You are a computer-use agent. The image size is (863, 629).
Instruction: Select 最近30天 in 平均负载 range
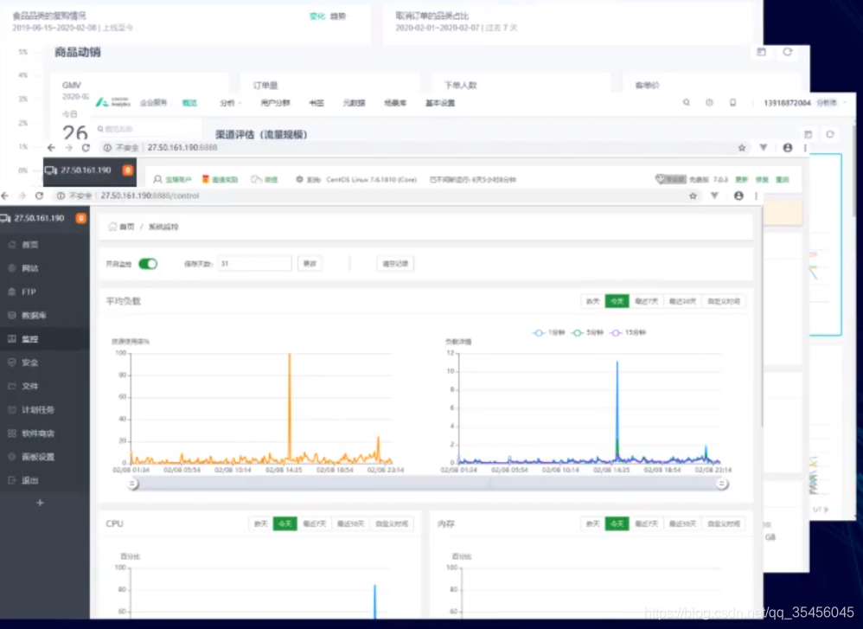point(682,301)
